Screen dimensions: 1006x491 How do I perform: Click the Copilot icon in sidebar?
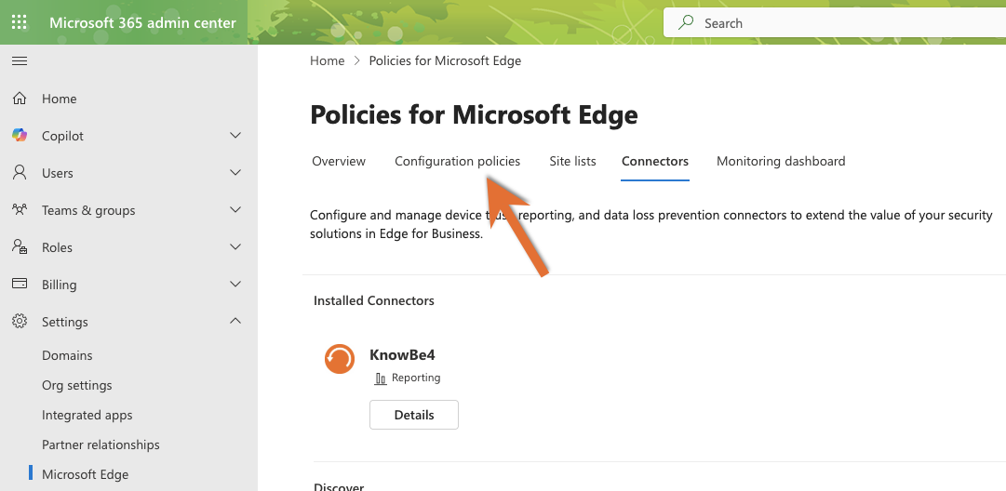pos(20,136)
